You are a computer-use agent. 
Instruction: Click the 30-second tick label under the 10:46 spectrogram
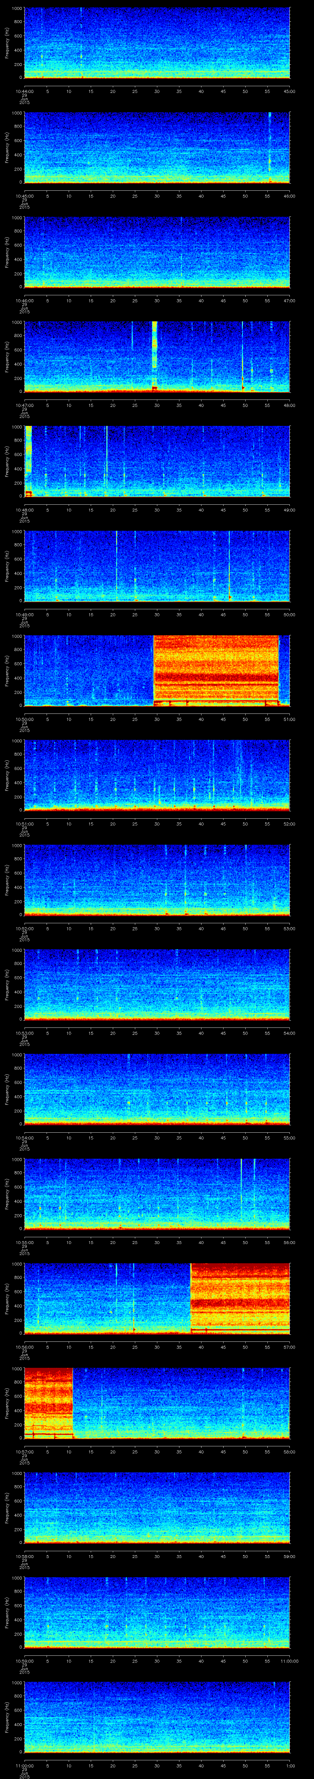[157, 300]
